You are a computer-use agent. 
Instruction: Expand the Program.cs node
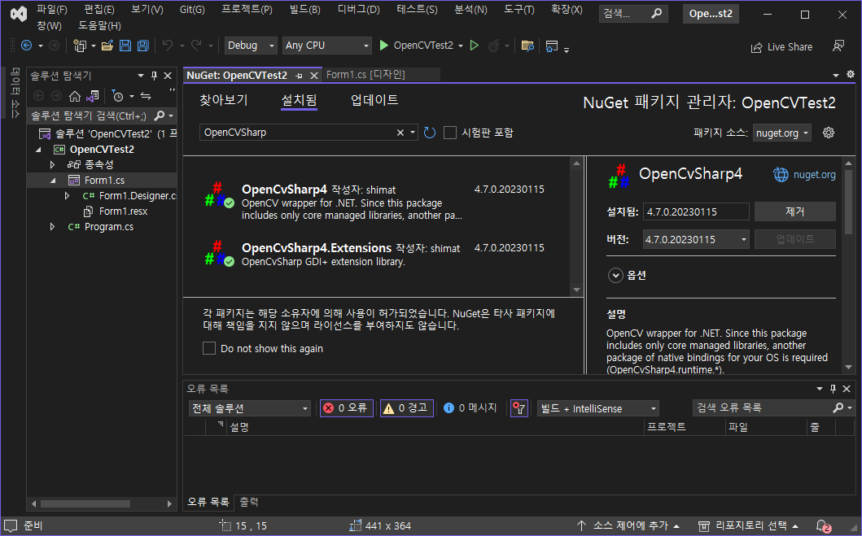(x=52, y=227)
